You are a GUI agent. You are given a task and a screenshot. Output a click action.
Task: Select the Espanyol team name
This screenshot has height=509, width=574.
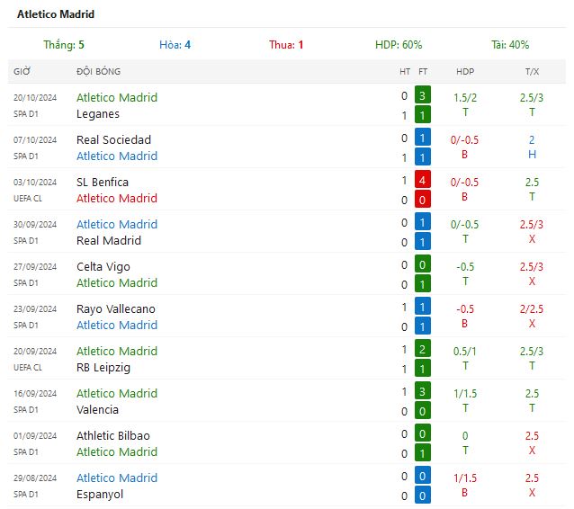click(100, 495)
